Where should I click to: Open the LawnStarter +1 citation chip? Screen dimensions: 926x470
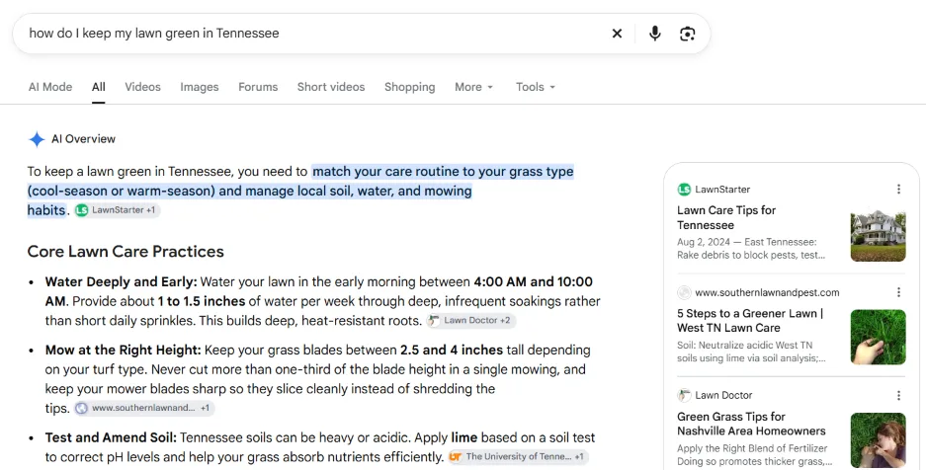tap(117, 210)
